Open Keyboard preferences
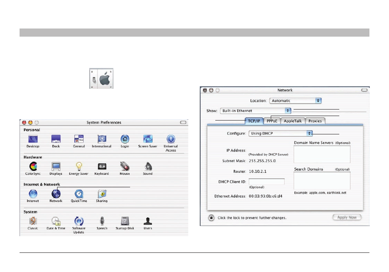The image size is (389, 272). (x=102, y=166)
